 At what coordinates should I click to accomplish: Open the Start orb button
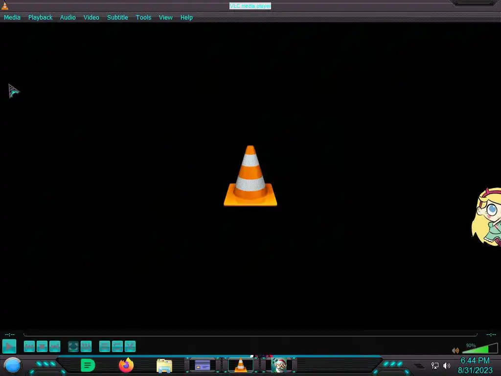12,366
